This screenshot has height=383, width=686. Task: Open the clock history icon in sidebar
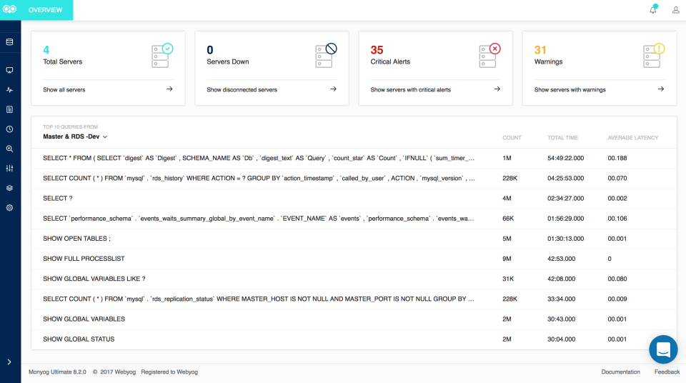coord(9,129)
